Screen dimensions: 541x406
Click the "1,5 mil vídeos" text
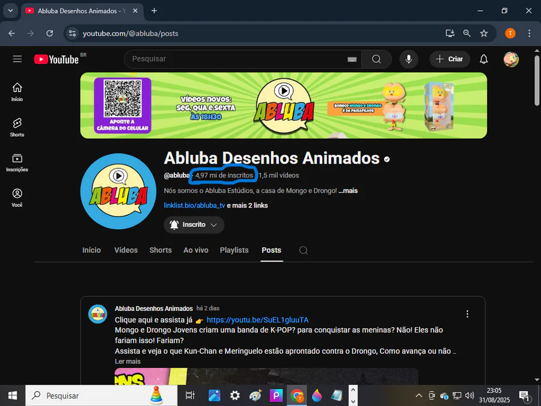click(x=279, y=176)
